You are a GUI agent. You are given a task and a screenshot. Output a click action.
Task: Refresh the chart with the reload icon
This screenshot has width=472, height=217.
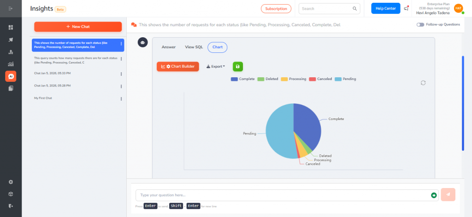pyautogui.click(x=423, y=83)
